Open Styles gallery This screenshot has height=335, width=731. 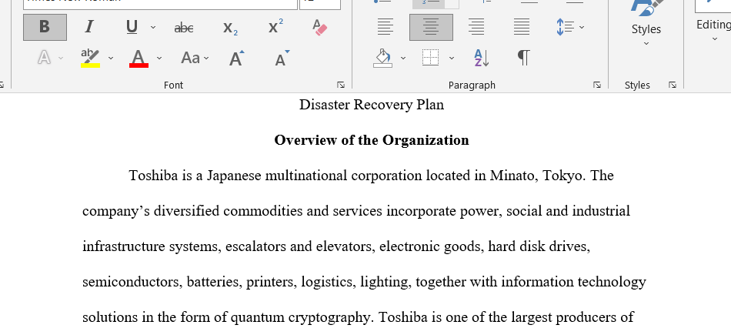pyautogui.click(x=646, y=23)
